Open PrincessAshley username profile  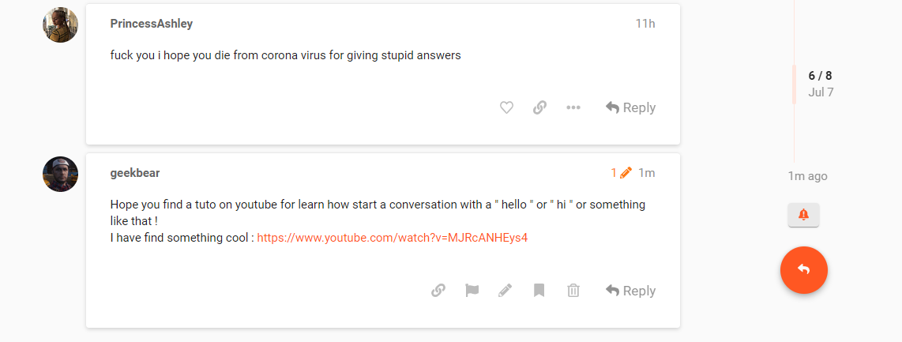tap(152, 24)
